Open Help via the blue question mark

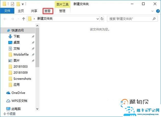coord(158,11)
